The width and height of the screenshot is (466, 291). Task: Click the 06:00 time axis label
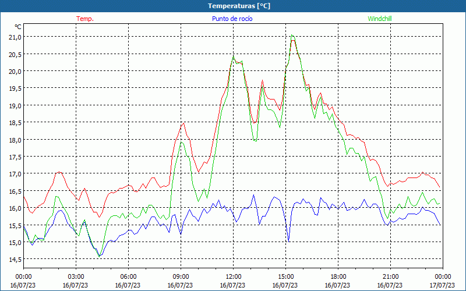[x=128, y=277]
